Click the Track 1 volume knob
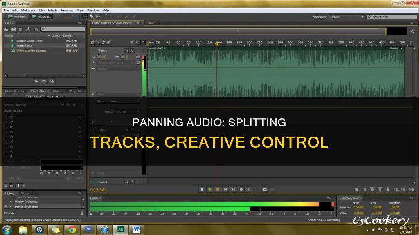The width and height of the screenshot is (419, 235). point(99,57)
